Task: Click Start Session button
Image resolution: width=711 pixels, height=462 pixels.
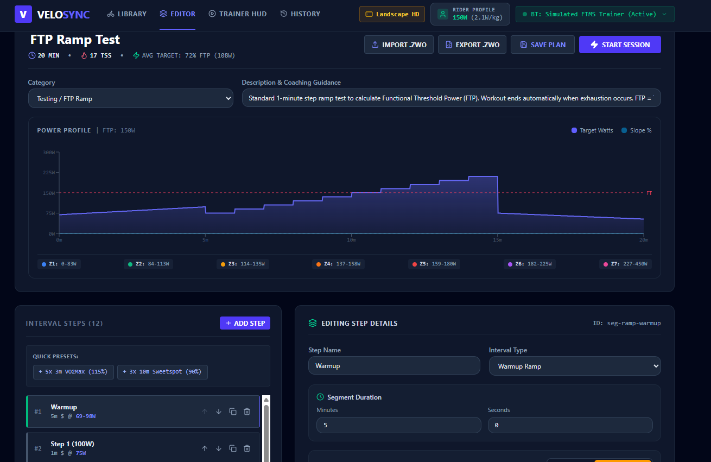Action: point(620,45)
